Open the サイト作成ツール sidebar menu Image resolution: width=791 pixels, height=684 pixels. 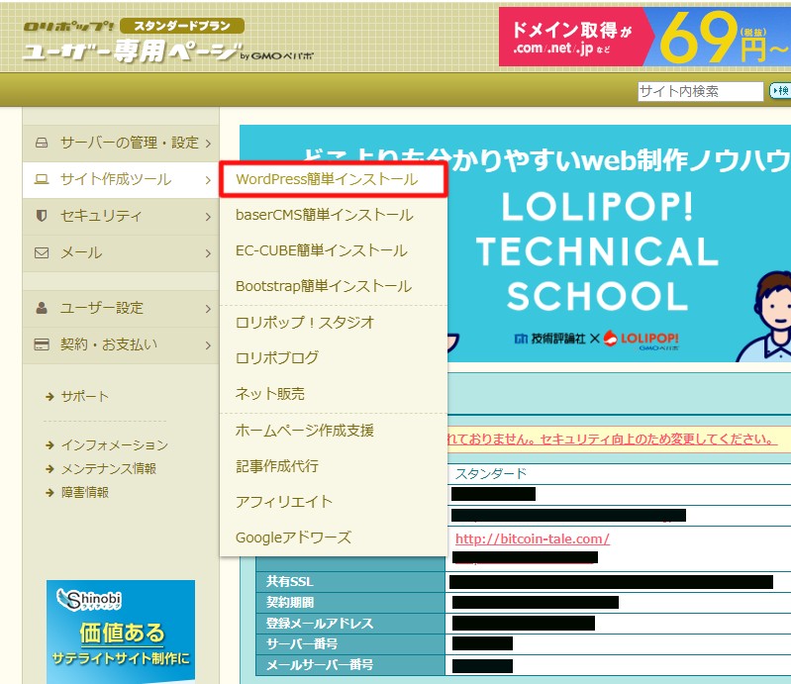pos(121,179)
